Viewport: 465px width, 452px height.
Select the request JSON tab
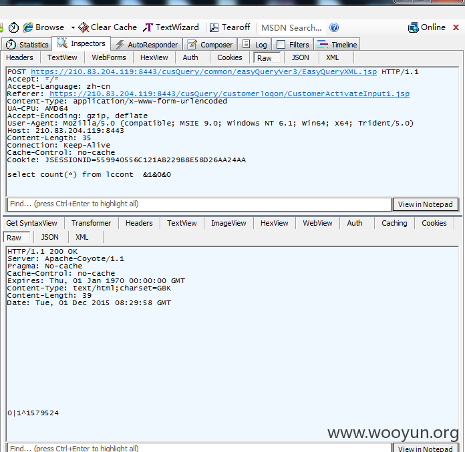point(300,57)
